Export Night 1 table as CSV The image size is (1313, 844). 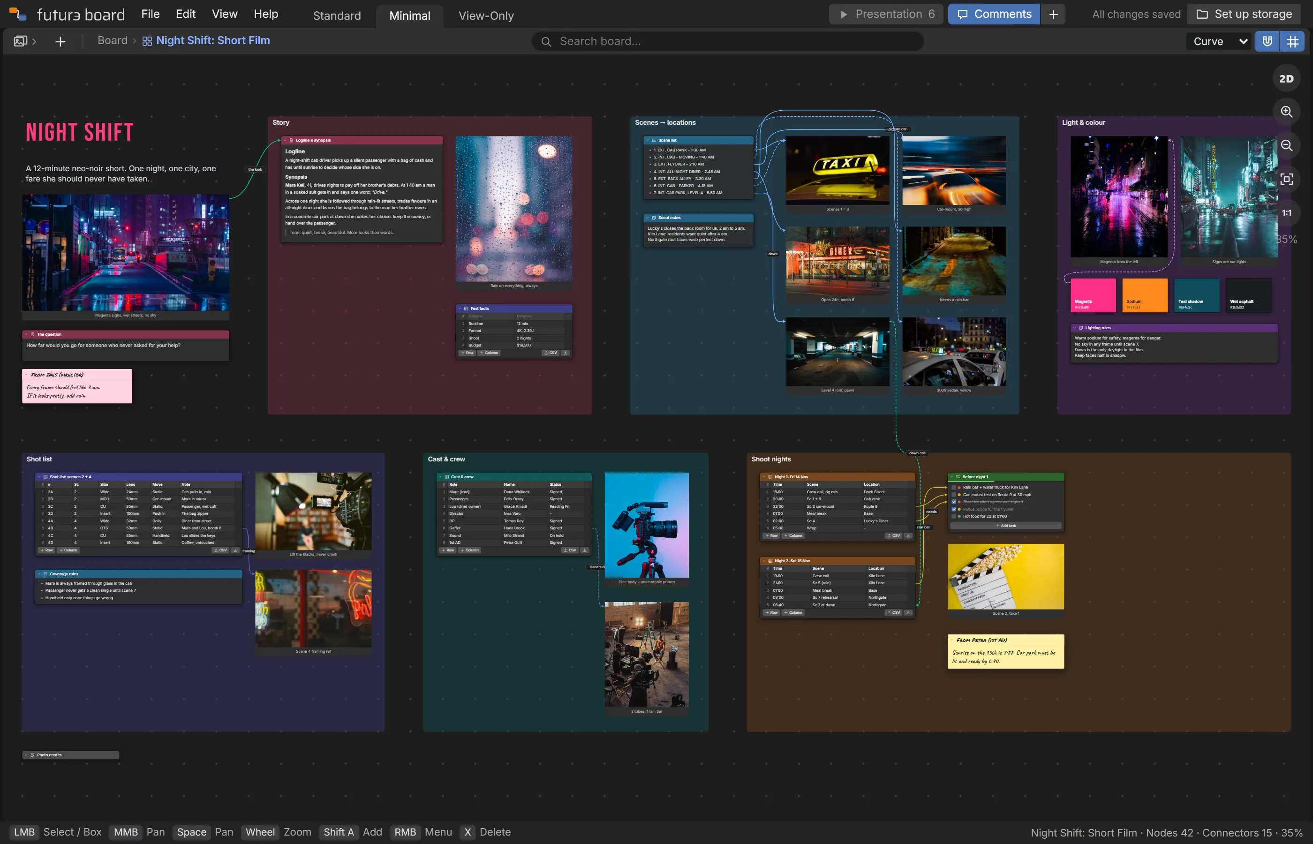point(893,535)
